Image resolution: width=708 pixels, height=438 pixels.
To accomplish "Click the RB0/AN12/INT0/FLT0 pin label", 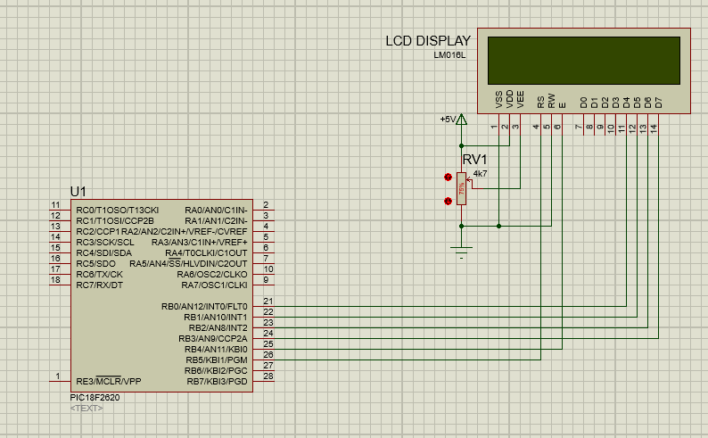I will (x=204, y=307).
